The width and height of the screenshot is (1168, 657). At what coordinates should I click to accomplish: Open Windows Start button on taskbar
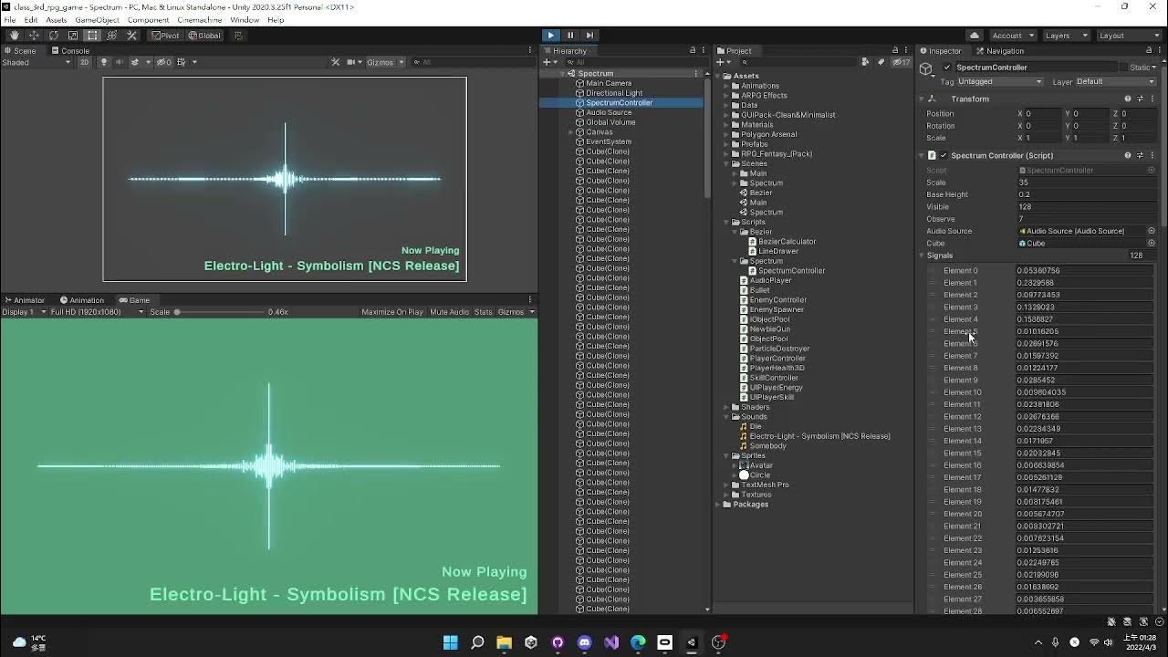(450, 642)
